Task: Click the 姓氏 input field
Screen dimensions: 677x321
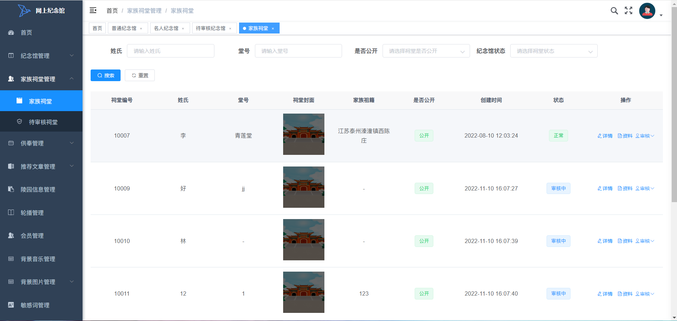Action: click(x=171, y=51)
